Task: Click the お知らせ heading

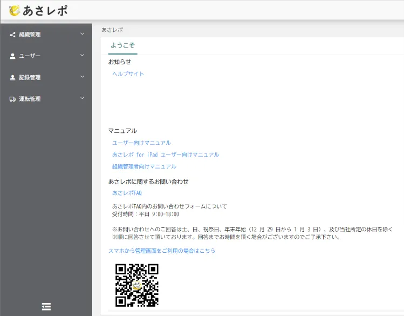Action: [x=120, y=62]
